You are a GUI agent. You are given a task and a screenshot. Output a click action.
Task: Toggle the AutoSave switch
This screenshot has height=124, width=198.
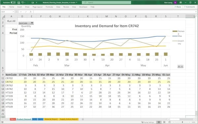(x=13, y=3)
